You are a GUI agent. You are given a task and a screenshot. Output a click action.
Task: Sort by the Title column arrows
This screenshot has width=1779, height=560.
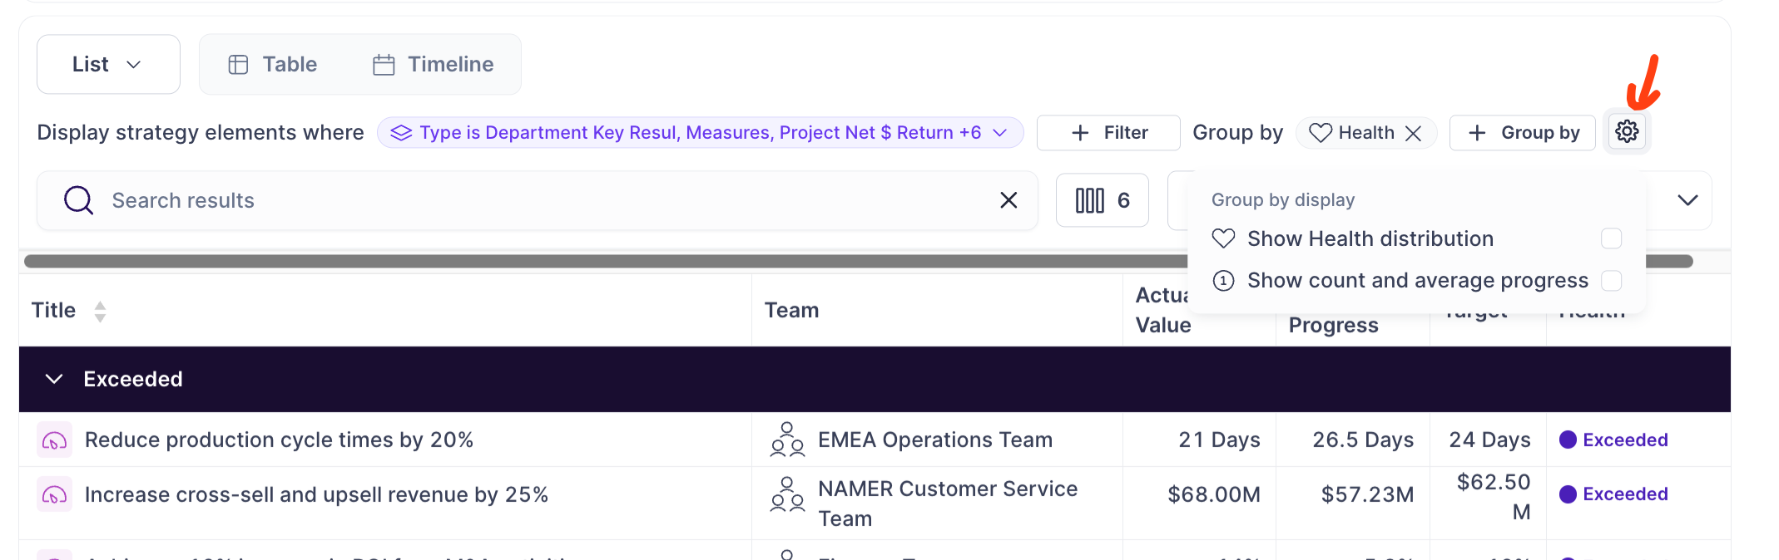click(100, 312)
